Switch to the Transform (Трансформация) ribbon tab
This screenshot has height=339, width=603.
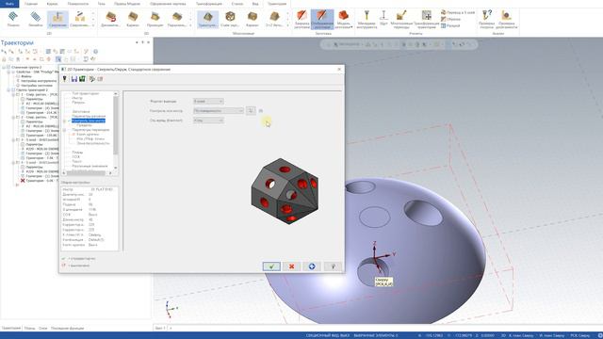[209, 4]
